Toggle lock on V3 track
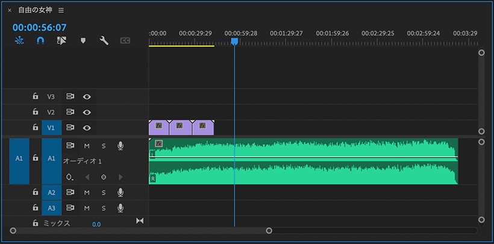The width and height of the screenshot is (494, 244). coord(36,96)
